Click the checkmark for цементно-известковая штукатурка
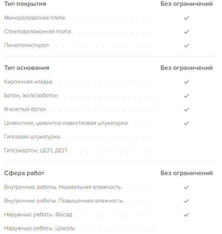This screenshot has width=222, height=234. pos(186,123)
